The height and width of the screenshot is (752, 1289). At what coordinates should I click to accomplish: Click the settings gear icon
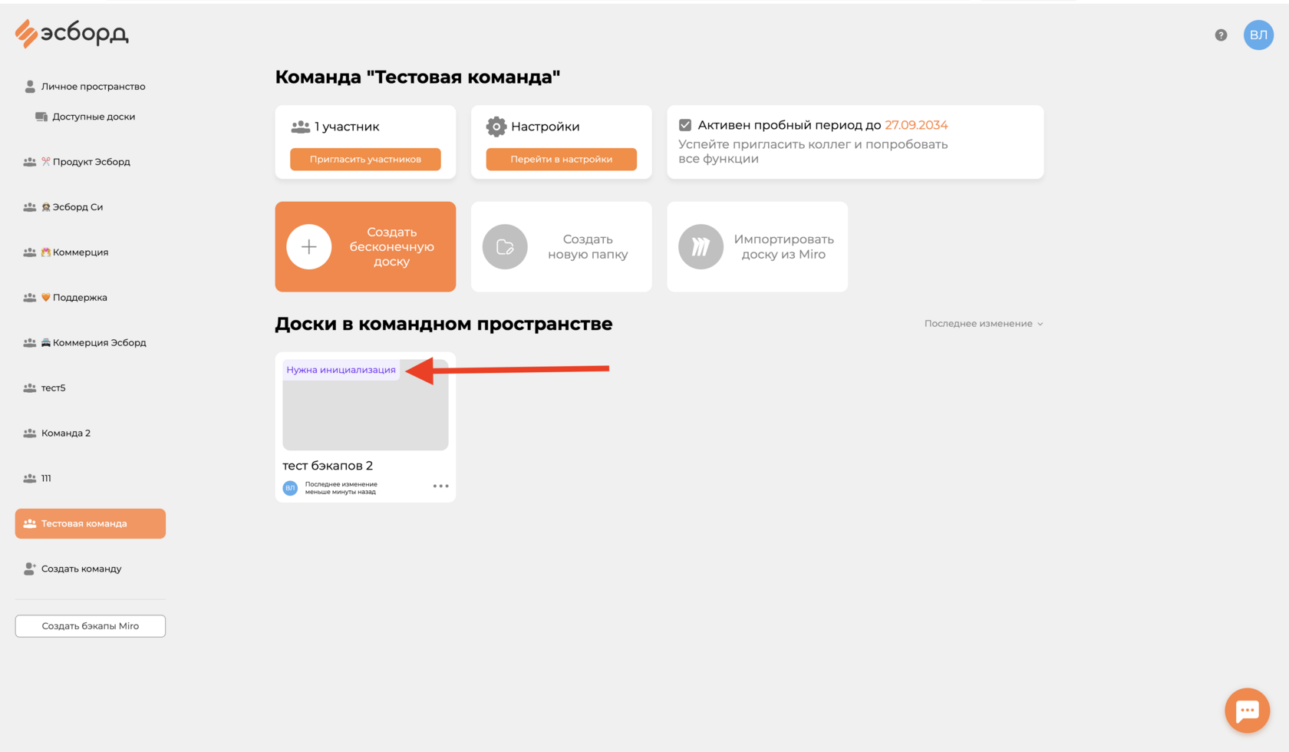pos(496,127)
